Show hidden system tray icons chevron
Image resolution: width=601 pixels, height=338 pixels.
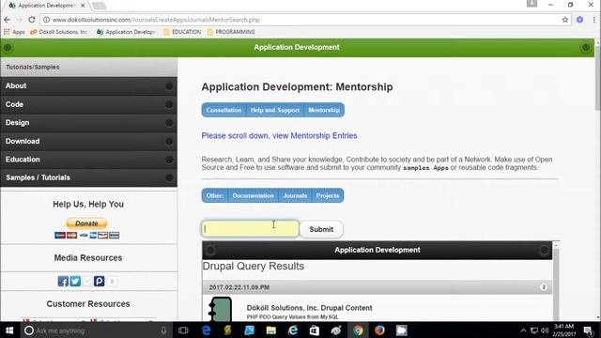[523, 330]
